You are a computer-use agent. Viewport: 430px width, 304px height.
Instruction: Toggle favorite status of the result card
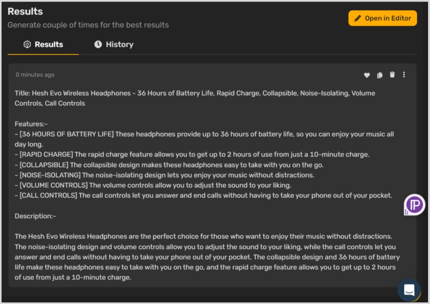tap(367, 75)
